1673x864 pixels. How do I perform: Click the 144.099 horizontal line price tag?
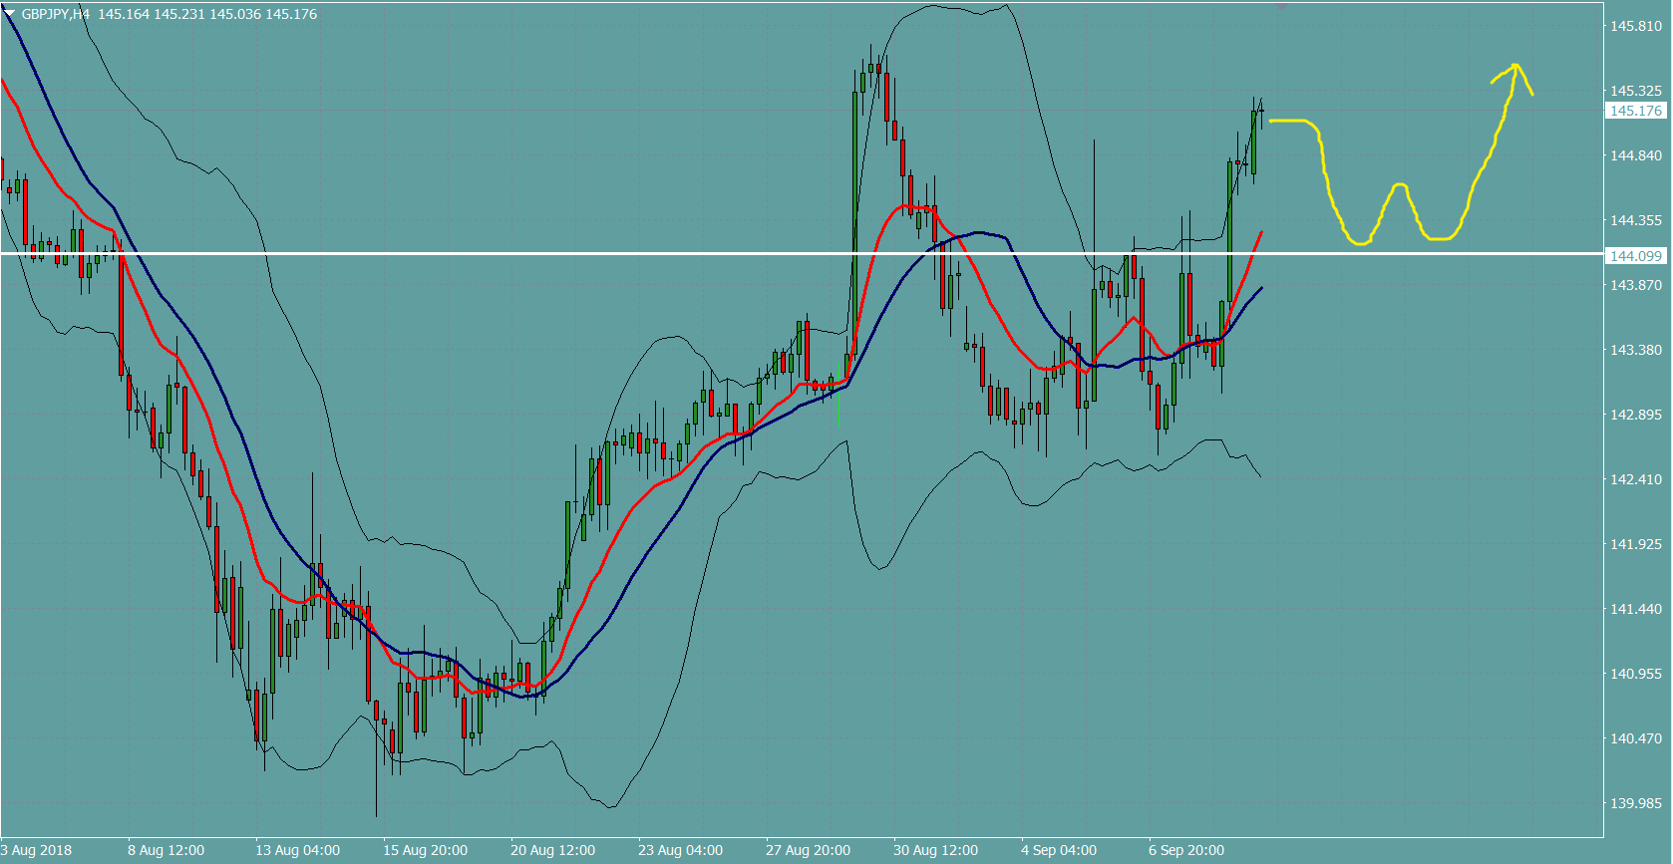[x=1636, y=256]
